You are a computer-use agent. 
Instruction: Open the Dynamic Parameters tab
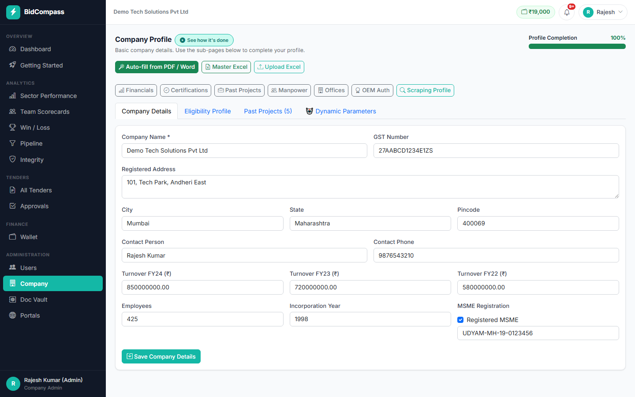[341, 111]
